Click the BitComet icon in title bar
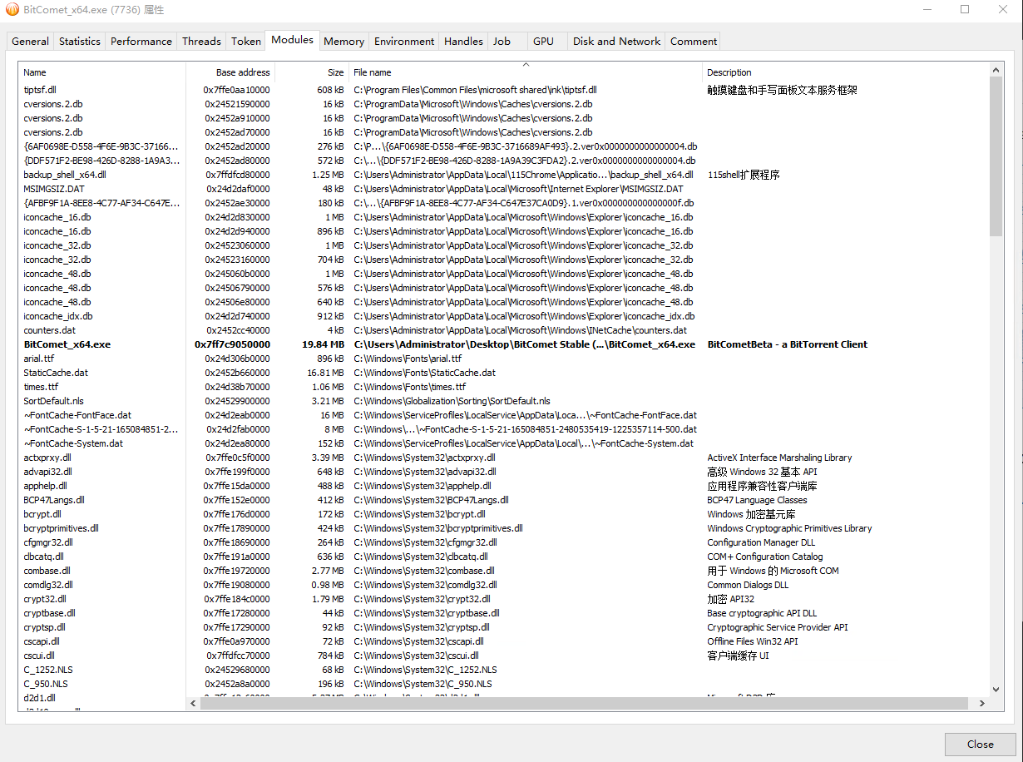This screenshot has width=1023, height=762. pos(12,9)
